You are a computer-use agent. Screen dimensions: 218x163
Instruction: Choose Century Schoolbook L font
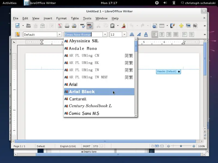pos(99,106)
